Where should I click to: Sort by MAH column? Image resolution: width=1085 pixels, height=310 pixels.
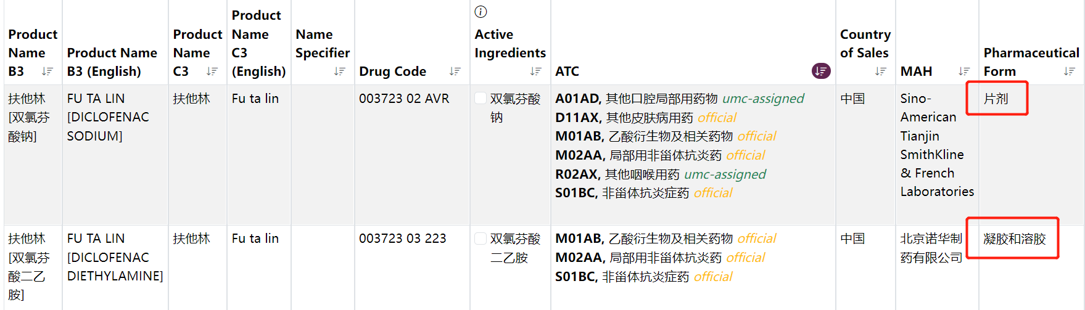pos(964,71)
